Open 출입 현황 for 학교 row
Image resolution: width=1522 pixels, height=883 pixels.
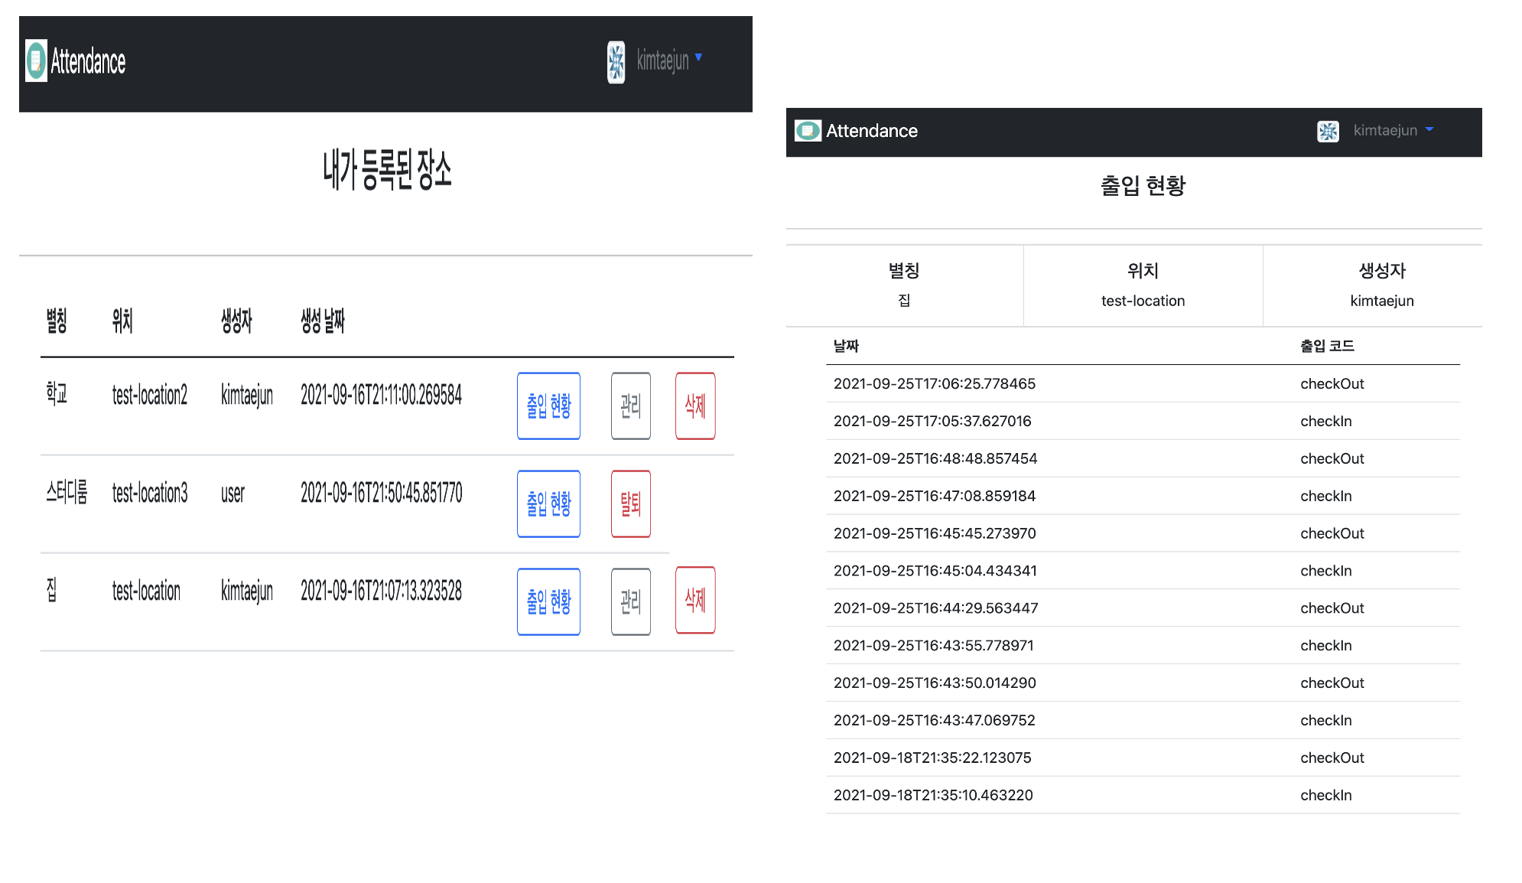tap(548, 406)
